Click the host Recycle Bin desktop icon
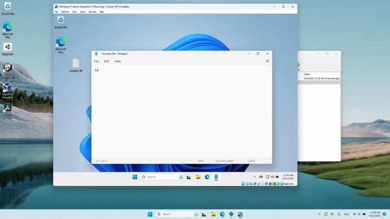 click(x=7, y=8)
